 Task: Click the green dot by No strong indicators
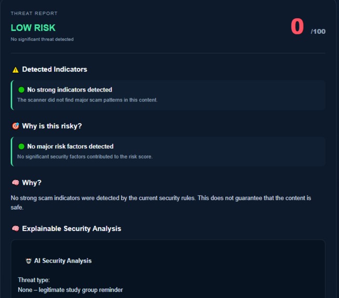[x=21, y=89]
